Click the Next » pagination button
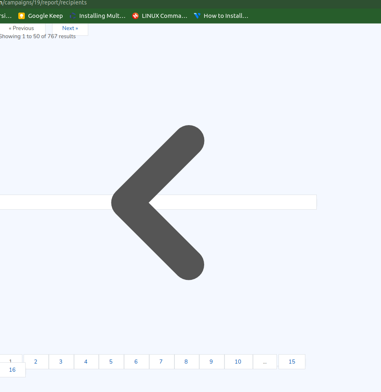This screenshot has height=392, width=381. 70,28
